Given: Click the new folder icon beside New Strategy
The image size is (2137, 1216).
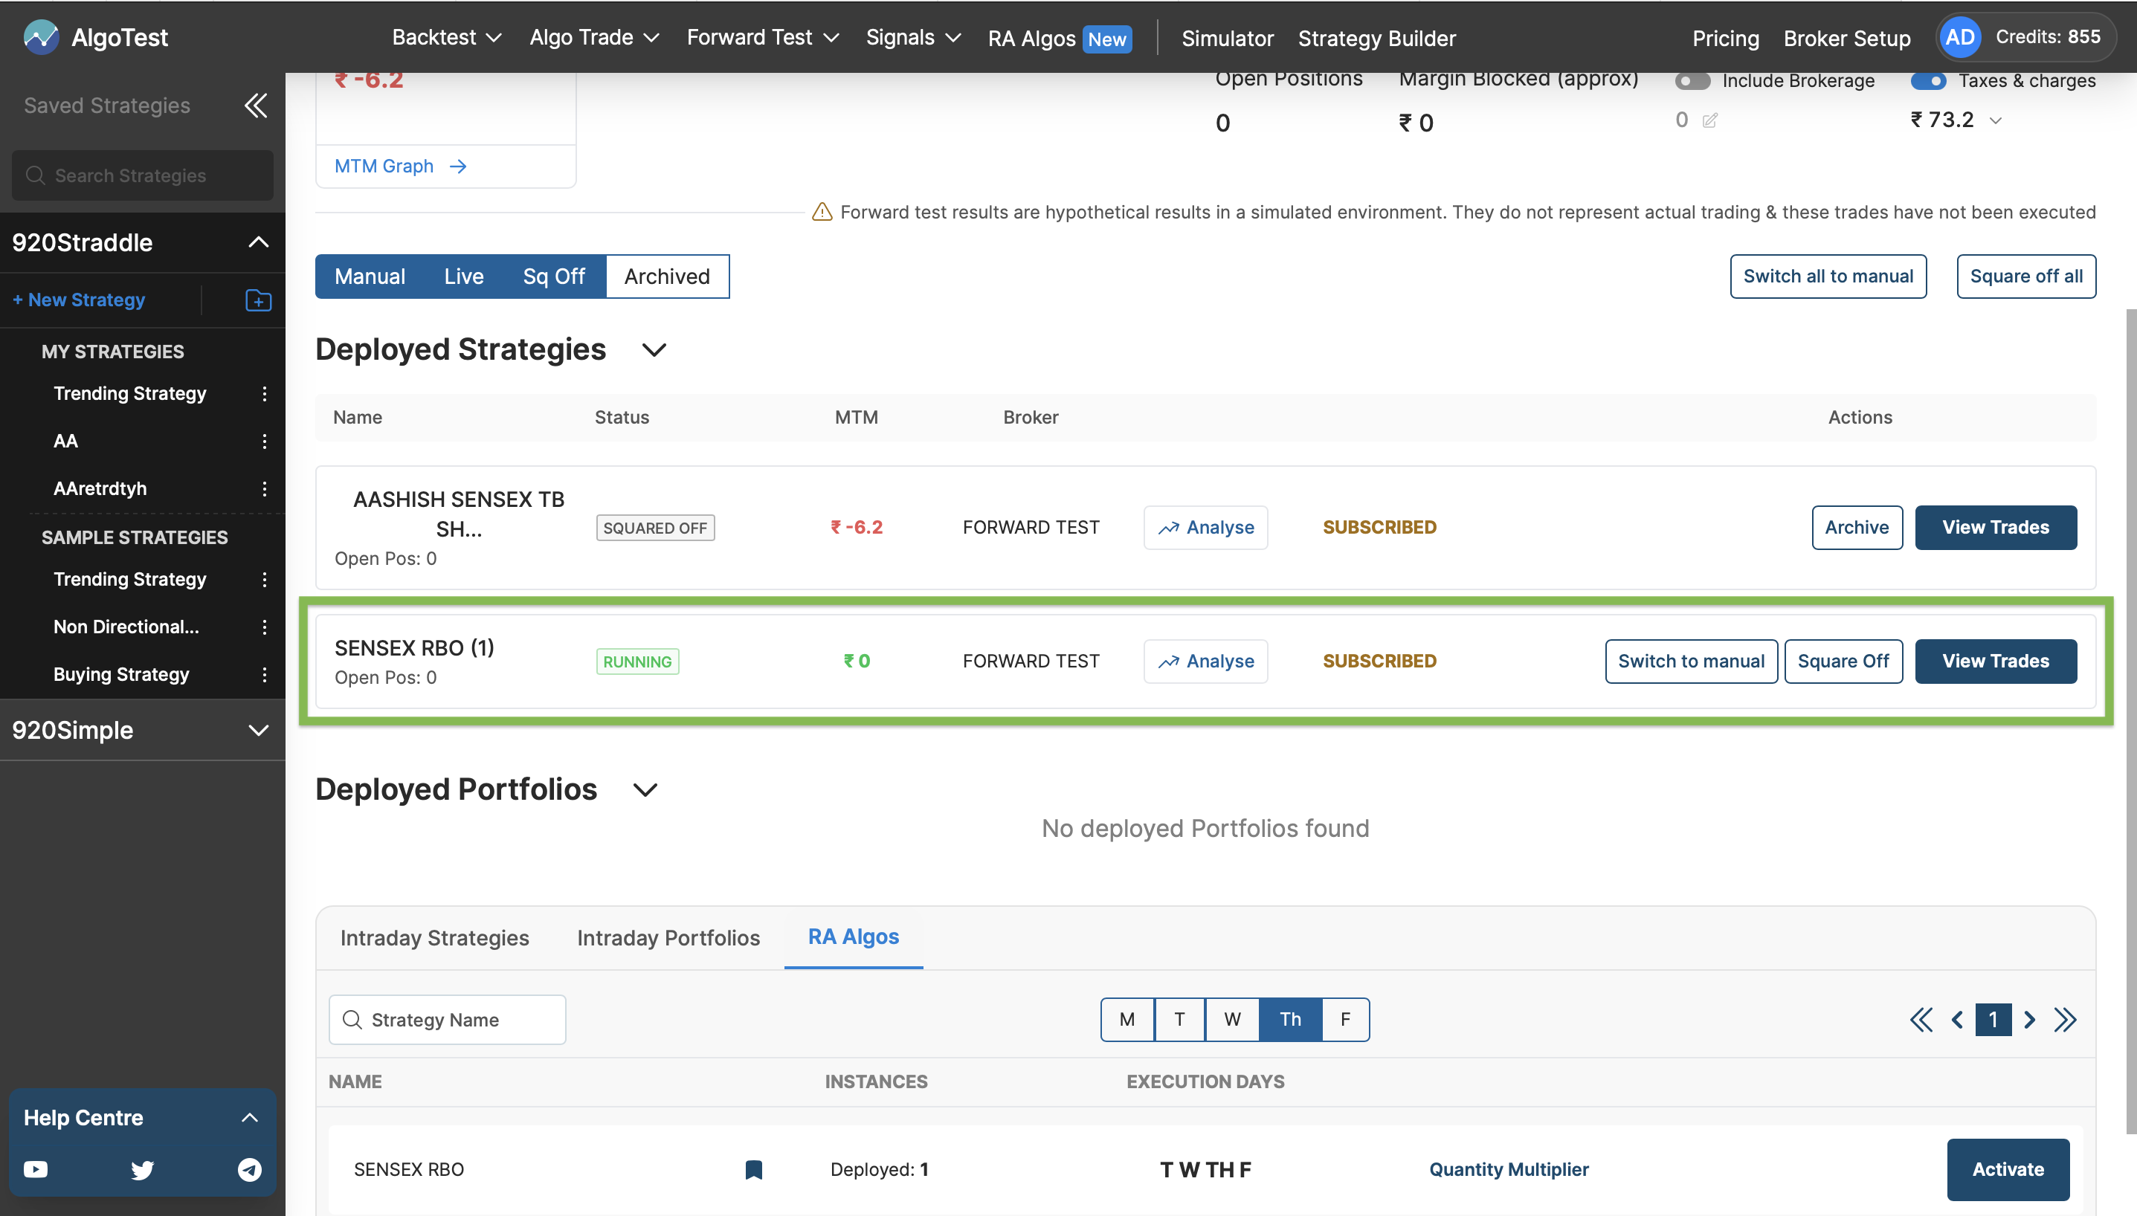Looking at the screenshot, I should click(x=258, y=300).
